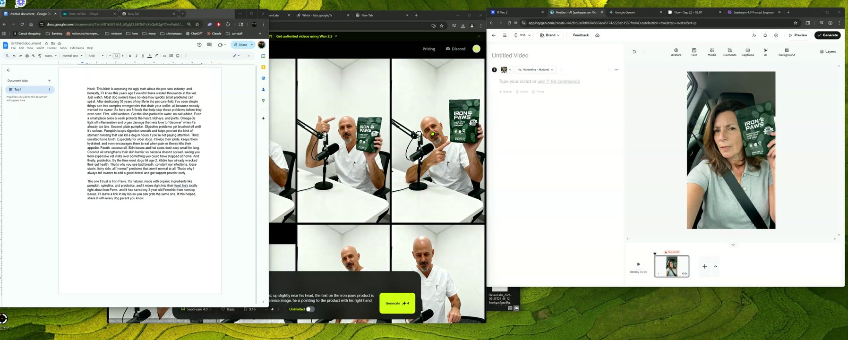Star the Untitled document in Docs

pos(46,43)
